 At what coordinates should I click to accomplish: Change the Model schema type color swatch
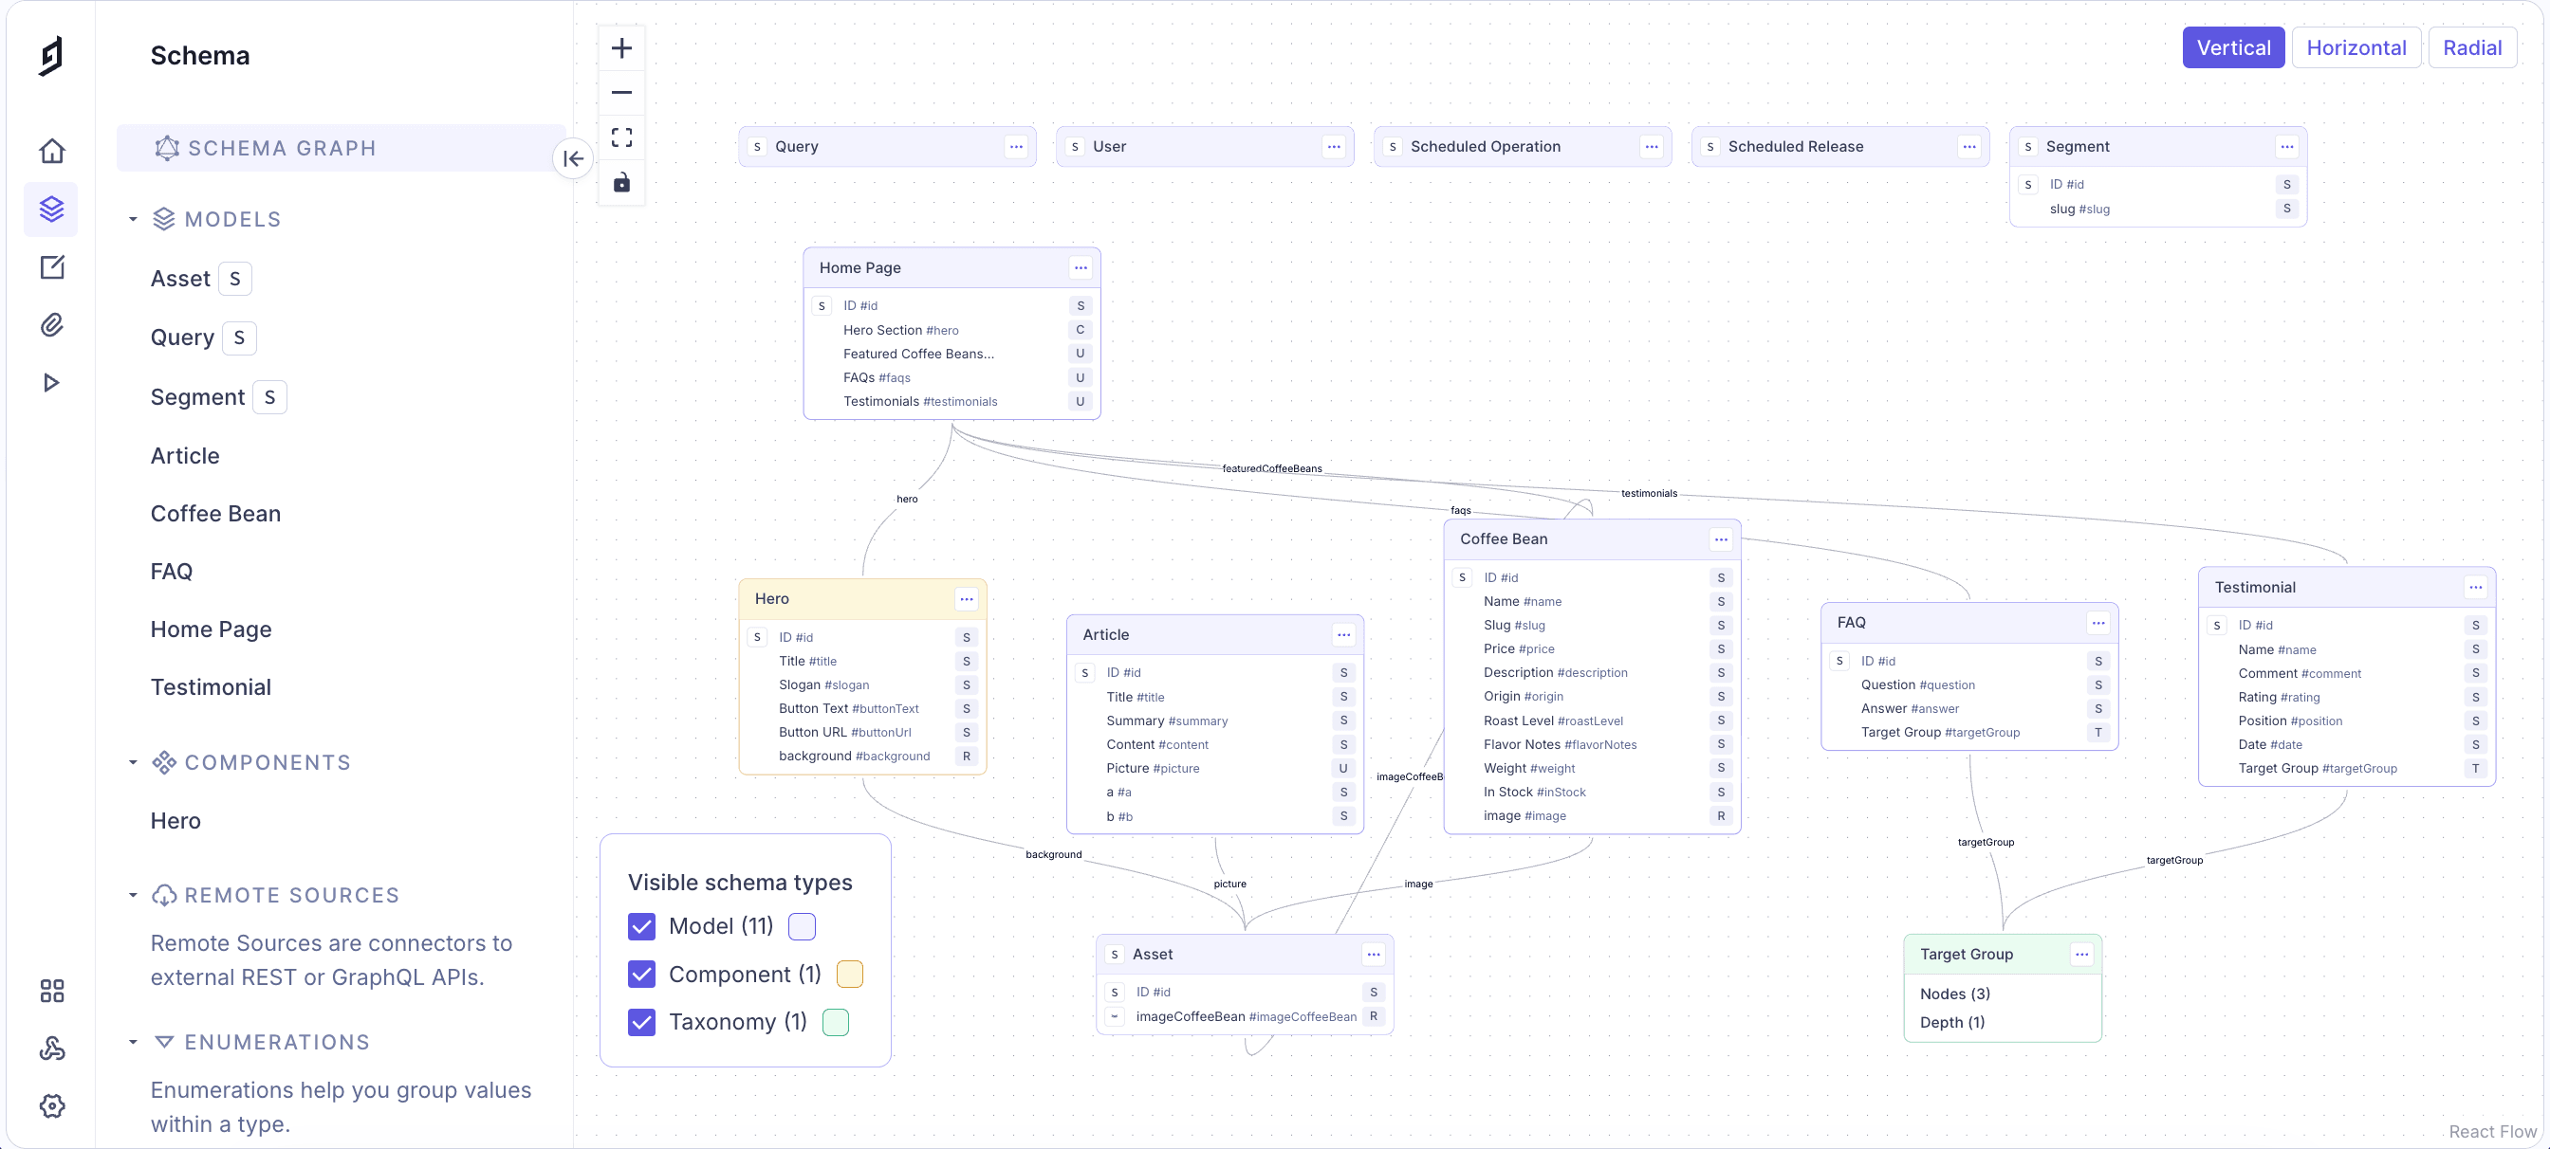pos(801,926)
